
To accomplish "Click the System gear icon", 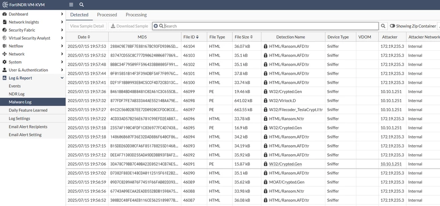I will point(4,62).
